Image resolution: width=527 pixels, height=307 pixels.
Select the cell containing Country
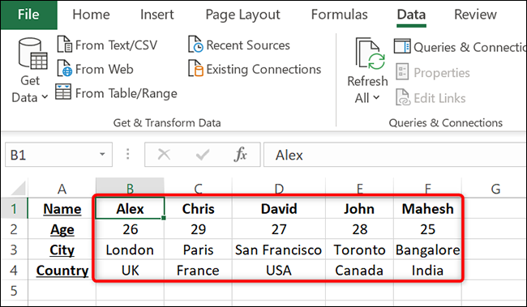click(62, 270)
